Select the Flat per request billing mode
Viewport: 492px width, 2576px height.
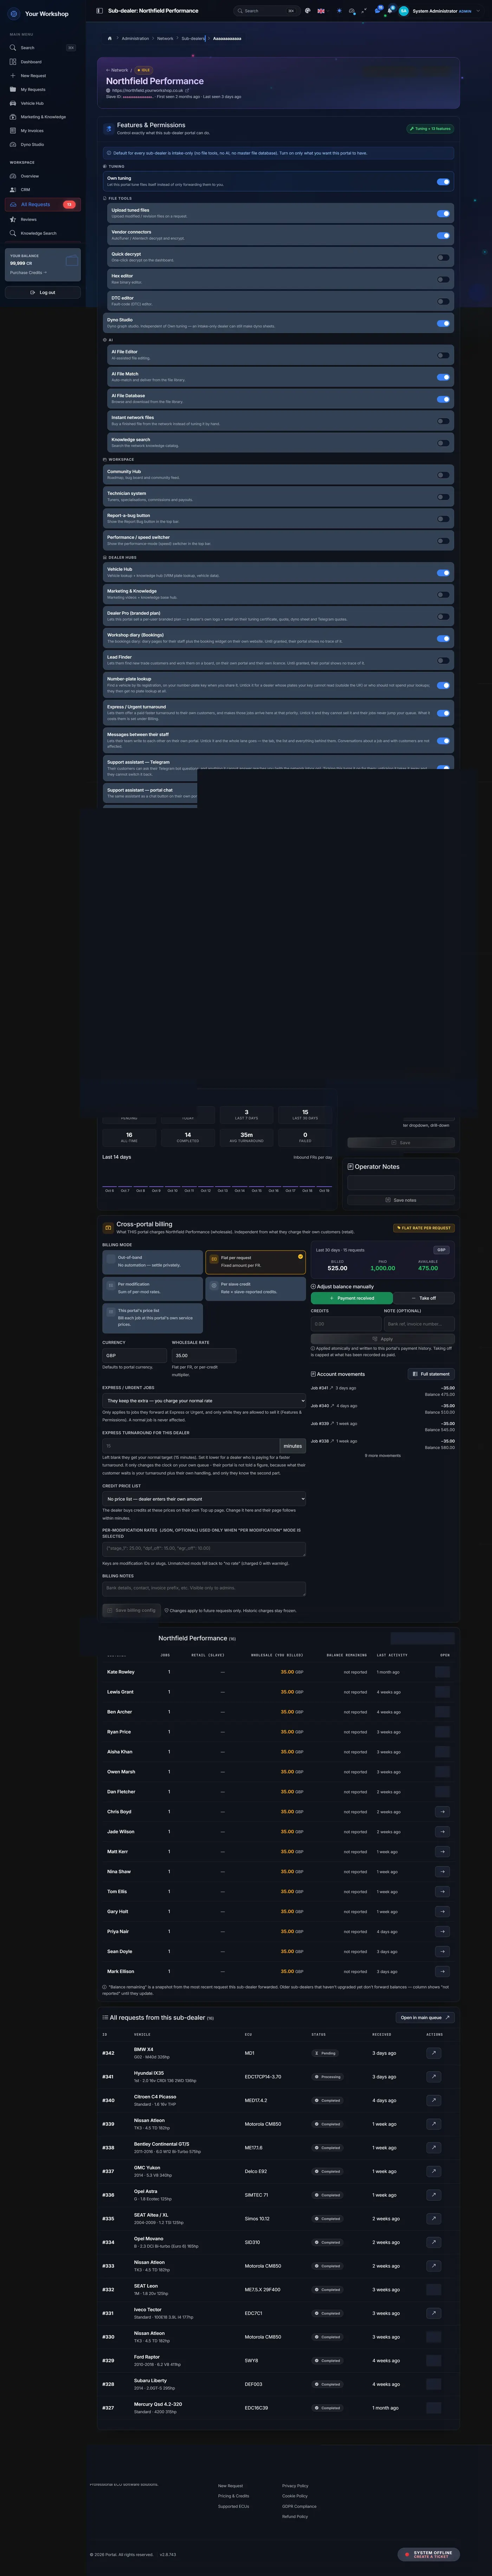tap(255, 1262)
